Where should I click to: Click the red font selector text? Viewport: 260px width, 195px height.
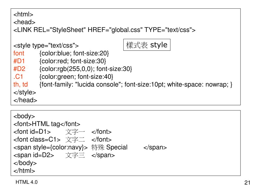click(x=19, y=53)
